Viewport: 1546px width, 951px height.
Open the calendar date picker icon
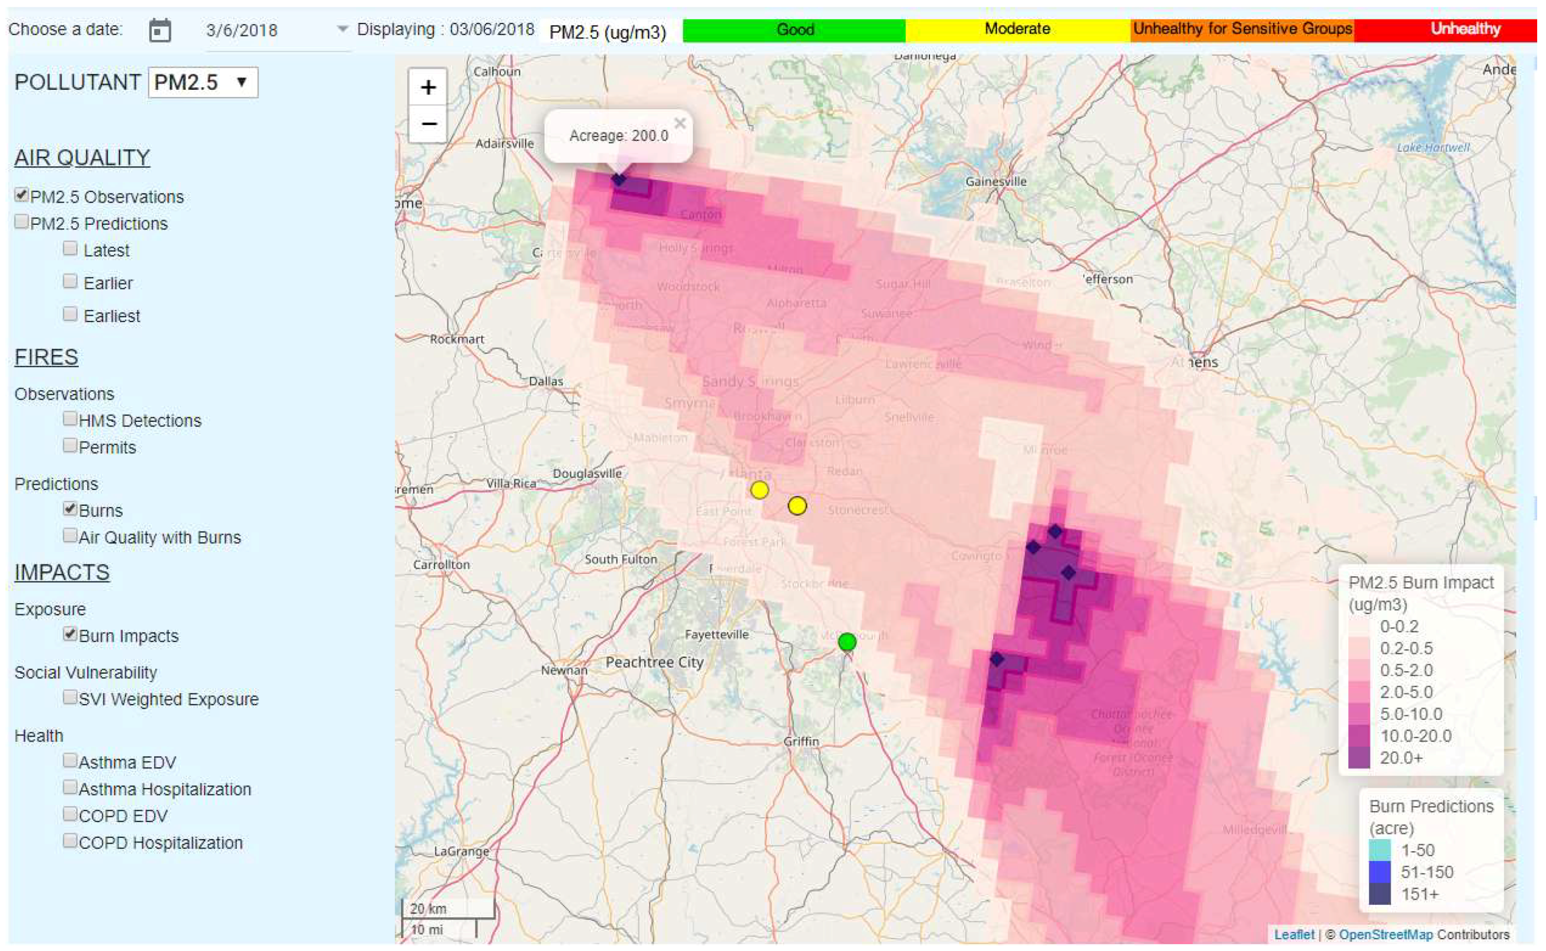point(160,30)
